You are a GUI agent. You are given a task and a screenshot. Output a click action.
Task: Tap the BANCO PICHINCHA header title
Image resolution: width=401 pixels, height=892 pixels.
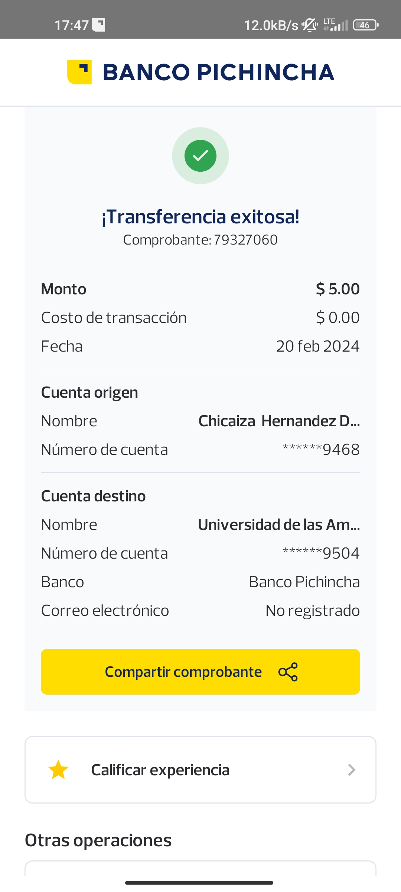(218, 72)
